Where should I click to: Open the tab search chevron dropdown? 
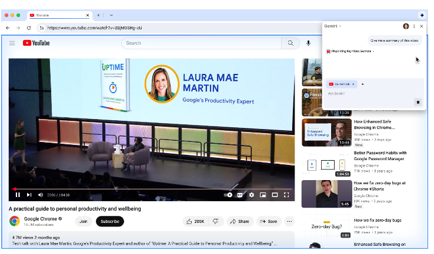[x=111, y=15]
